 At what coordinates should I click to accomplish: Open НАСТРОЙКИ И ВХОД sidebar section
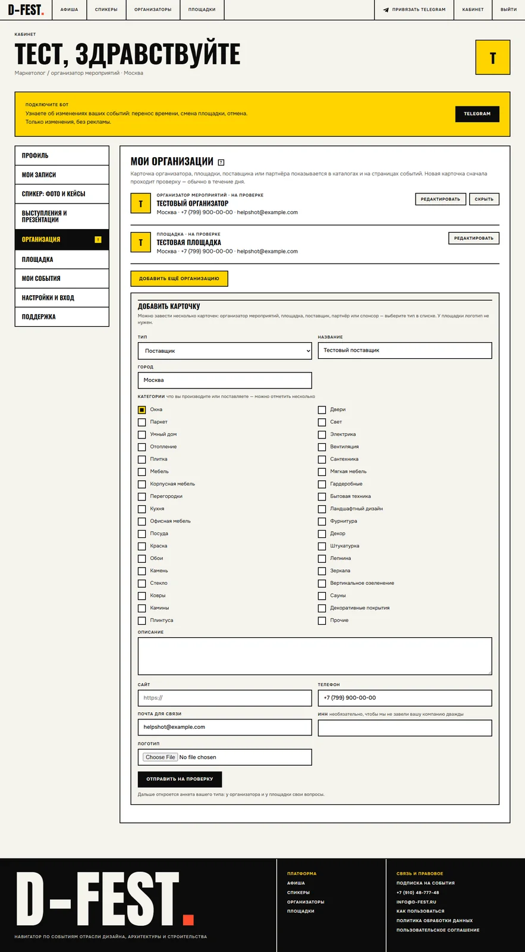coord(62,298)
